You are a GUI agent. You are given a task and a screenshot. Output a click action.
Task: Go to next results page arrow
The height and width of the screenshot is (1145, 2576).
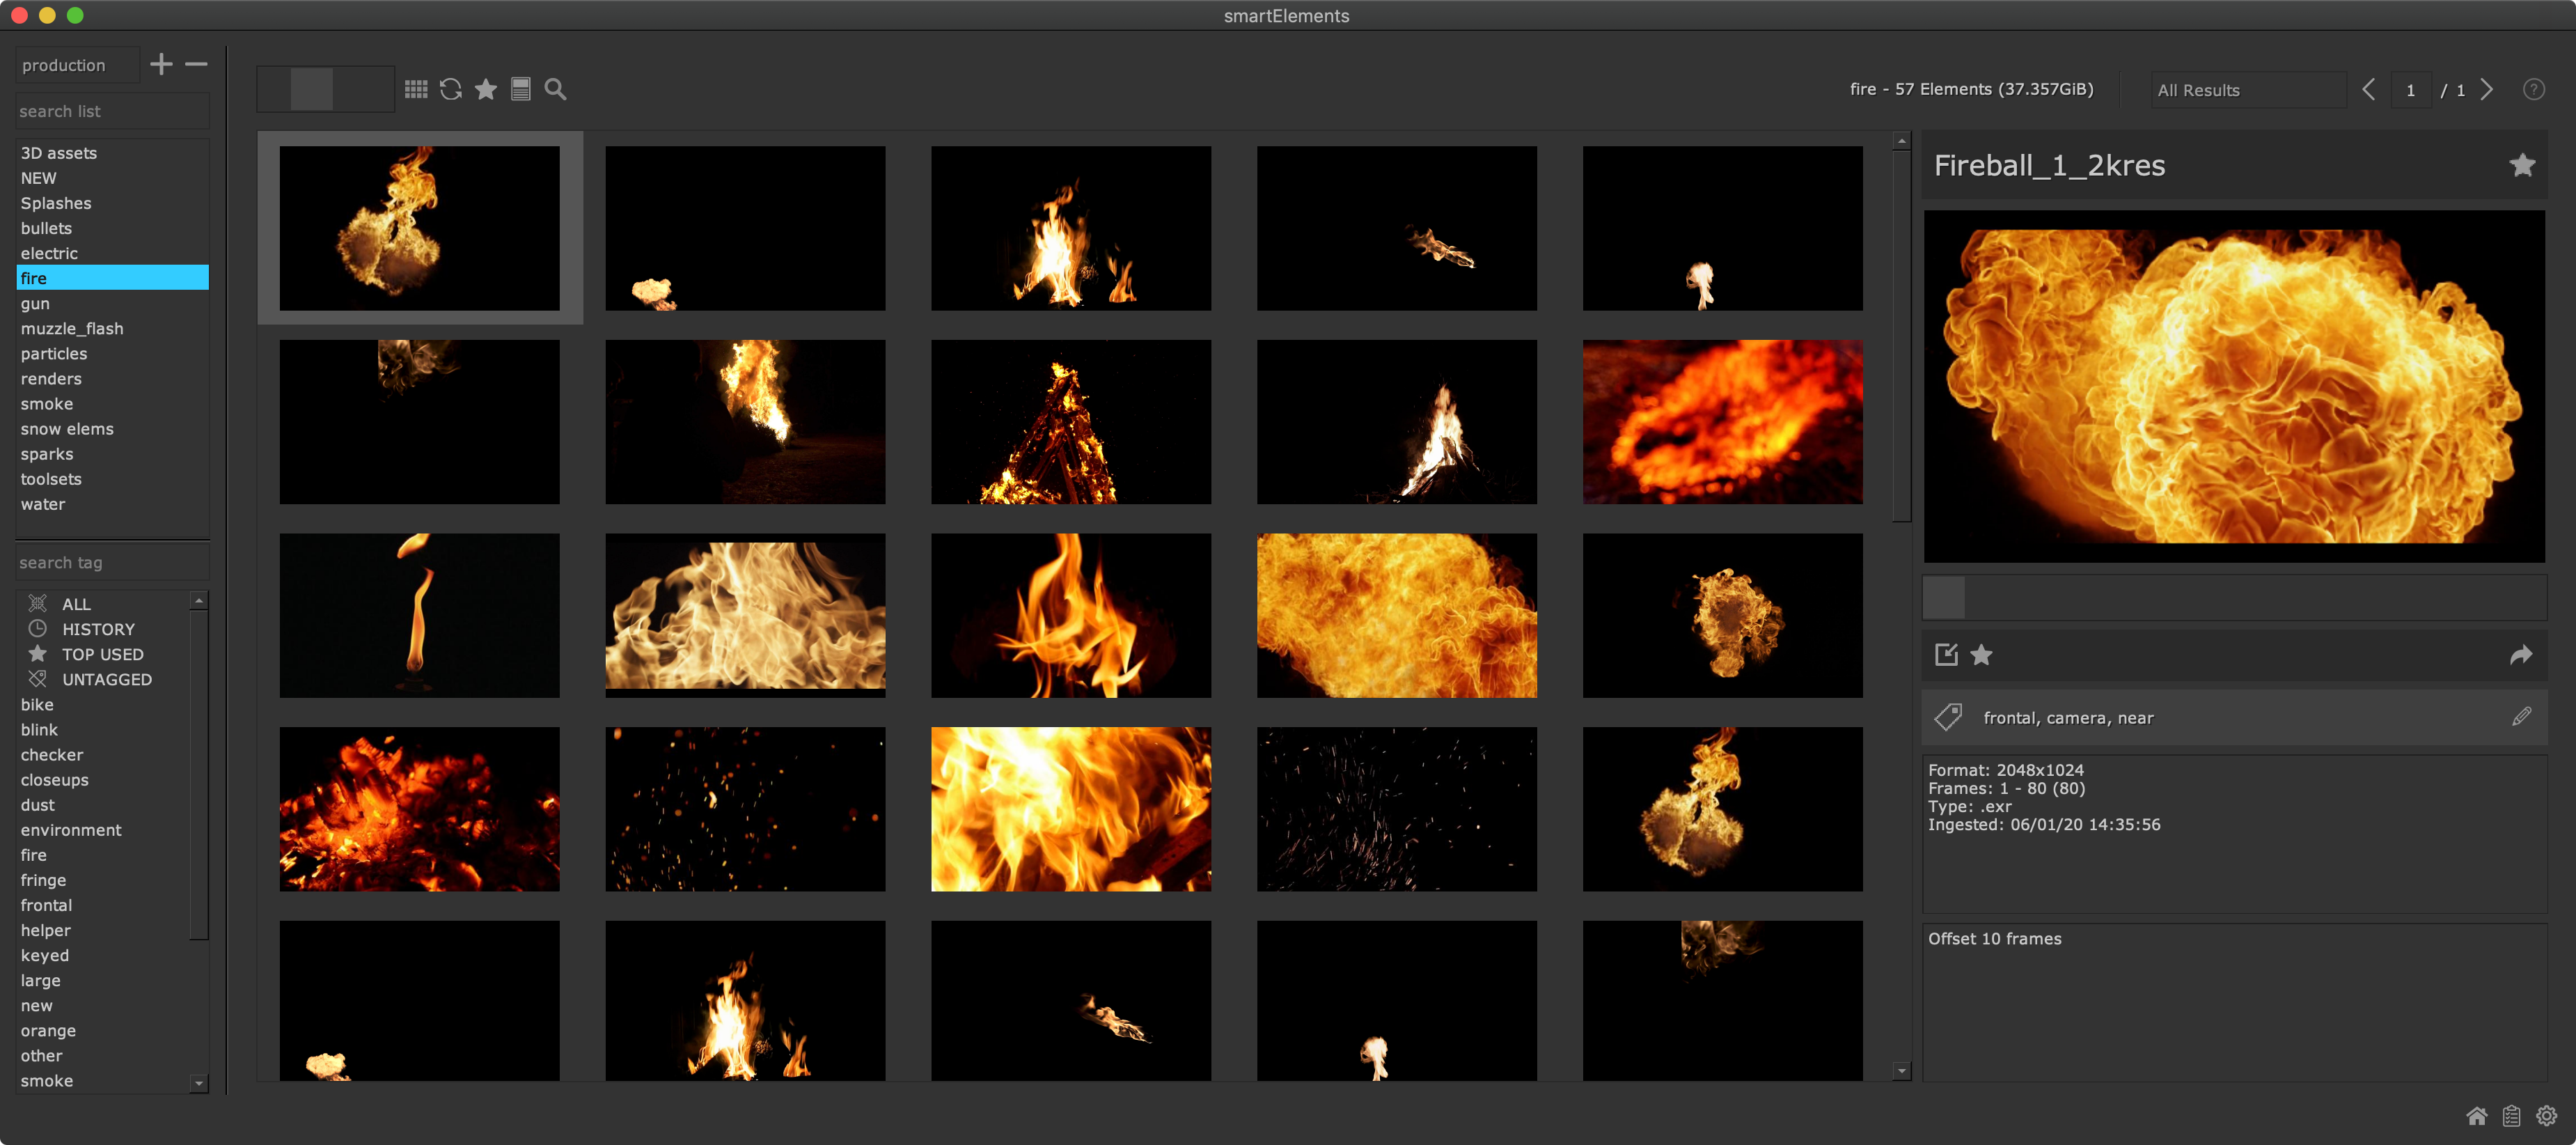[x=2487, y=90]
